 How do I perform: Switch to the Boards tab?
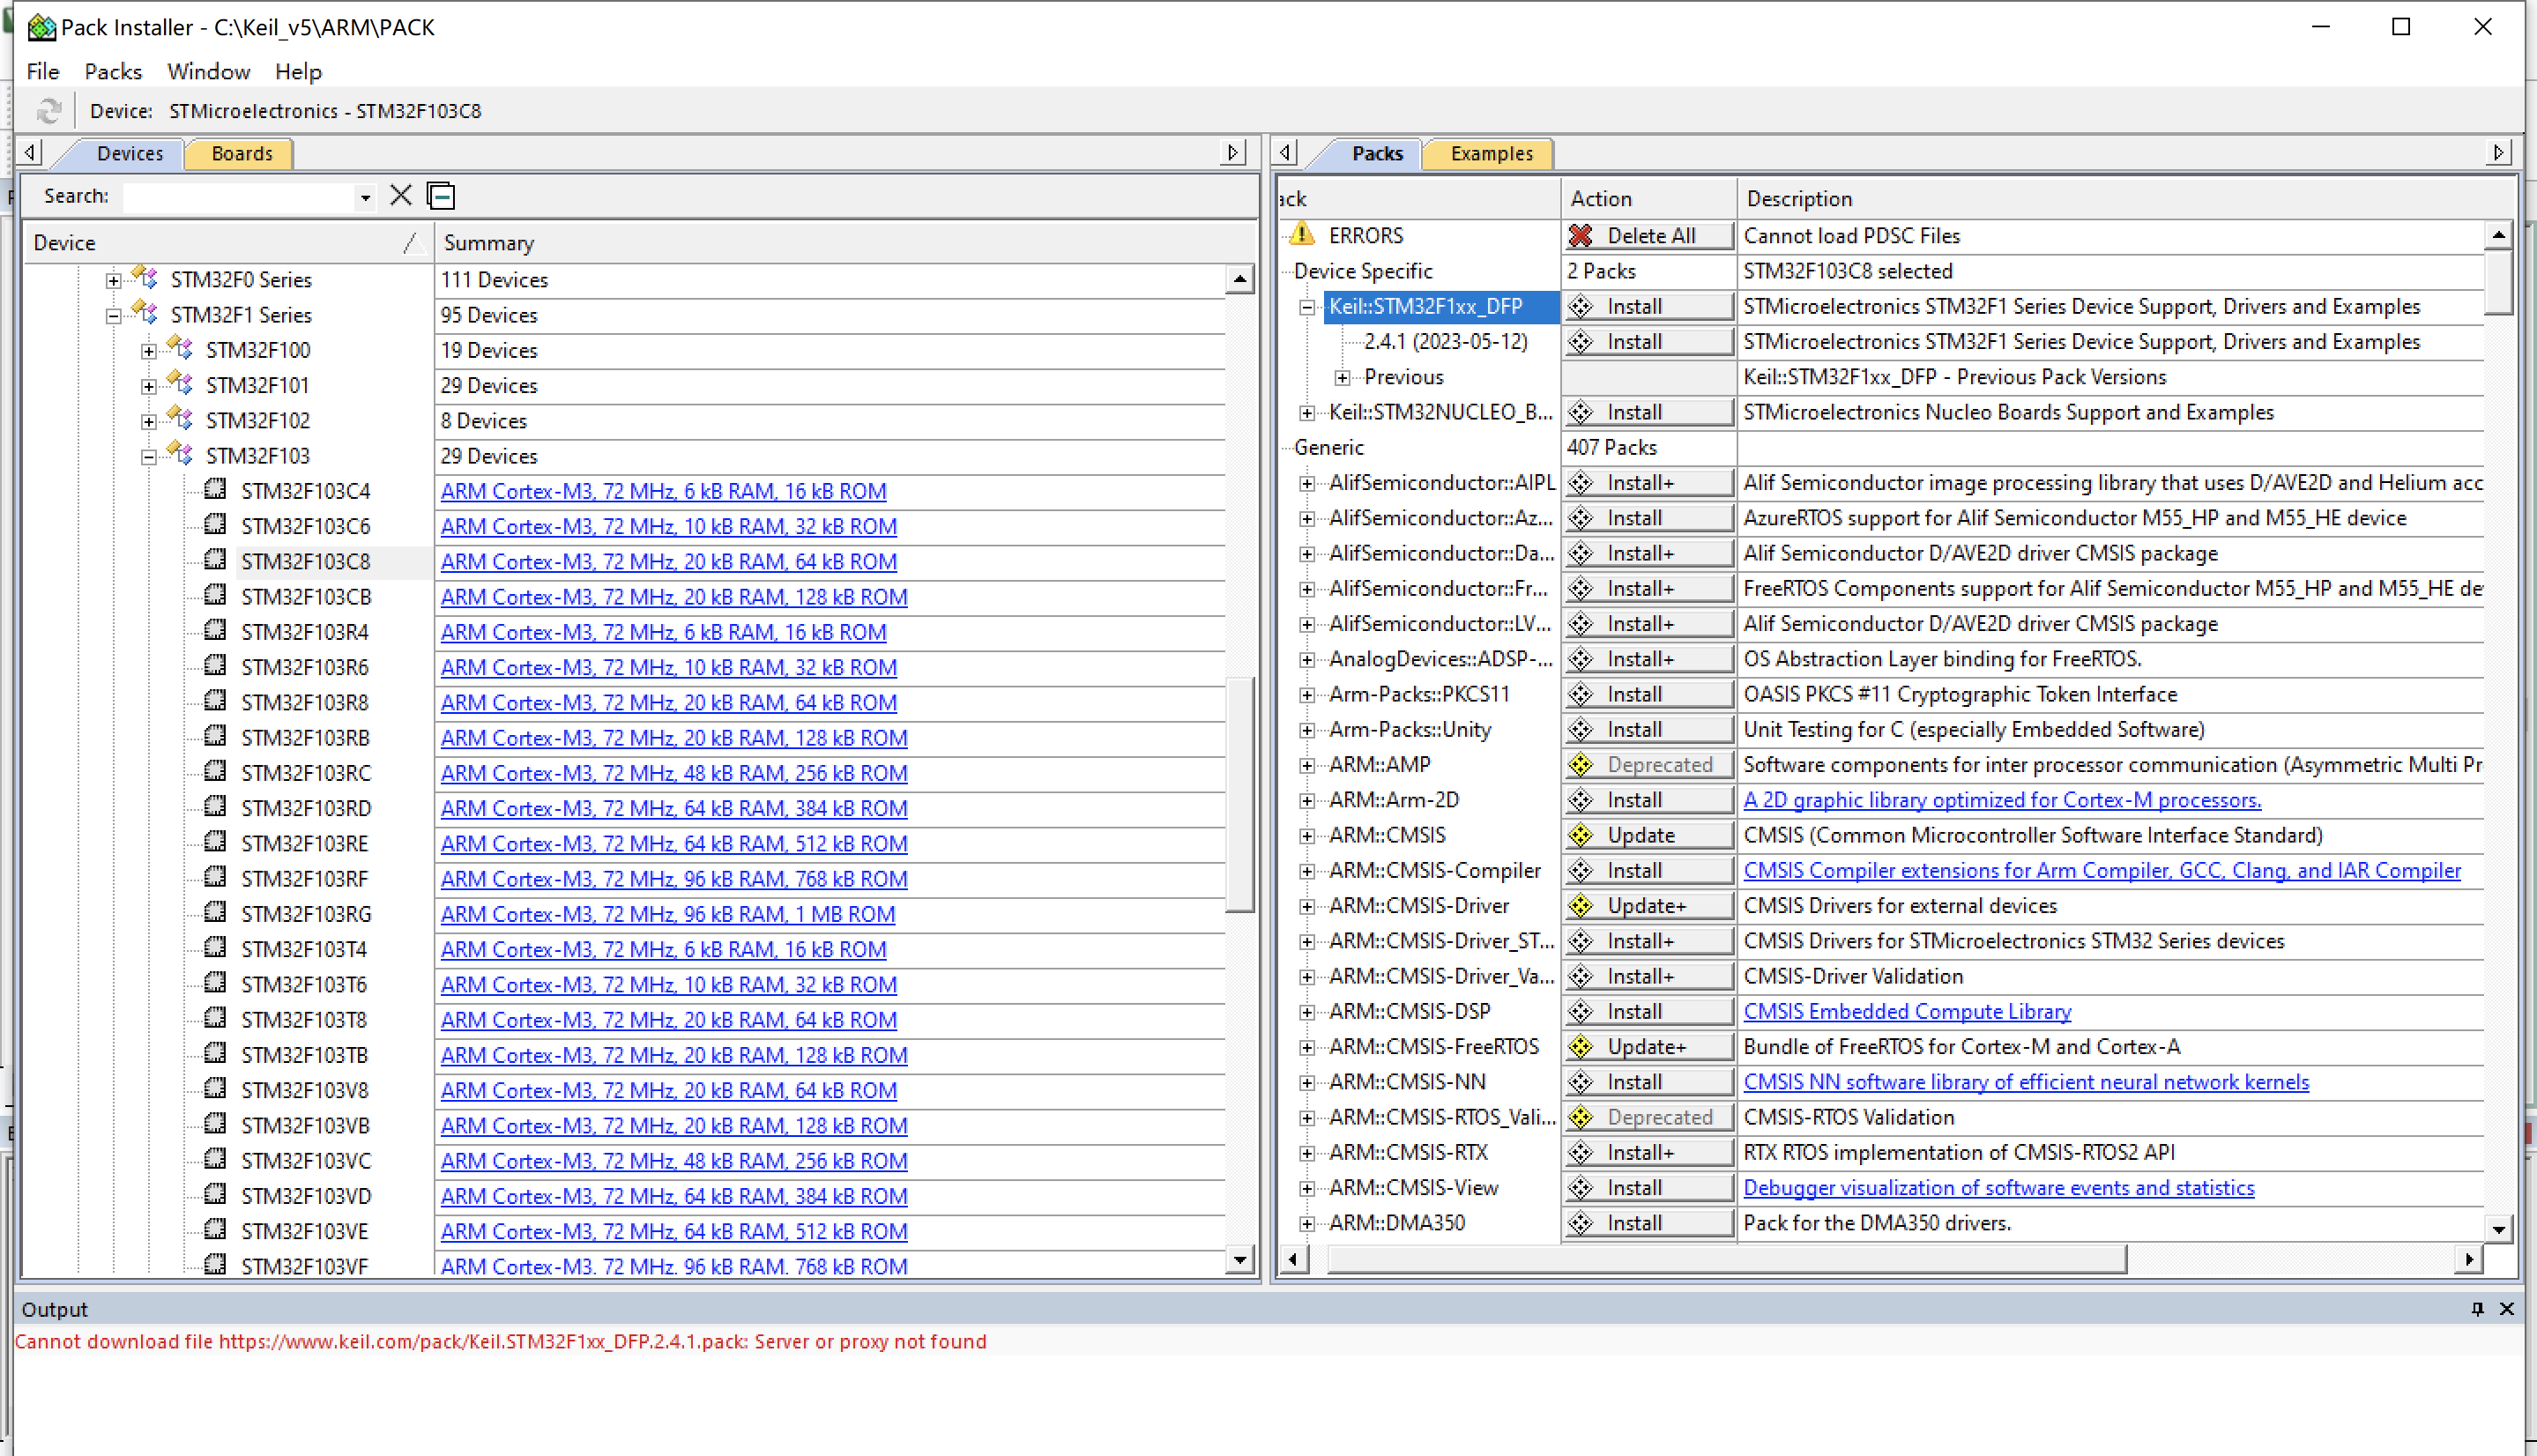(242, 153)
